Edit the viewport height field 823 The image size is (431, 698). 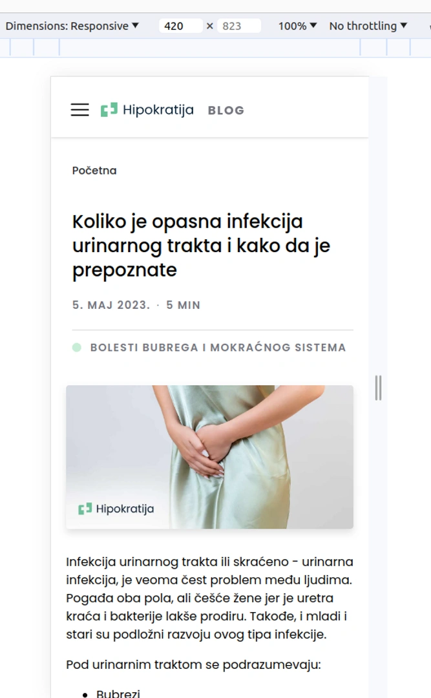point(238,26)
